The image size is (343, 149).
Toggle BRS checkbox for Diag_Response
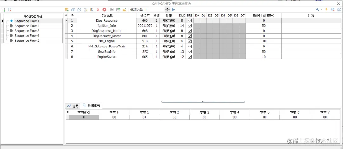click(x=190, y=20)
